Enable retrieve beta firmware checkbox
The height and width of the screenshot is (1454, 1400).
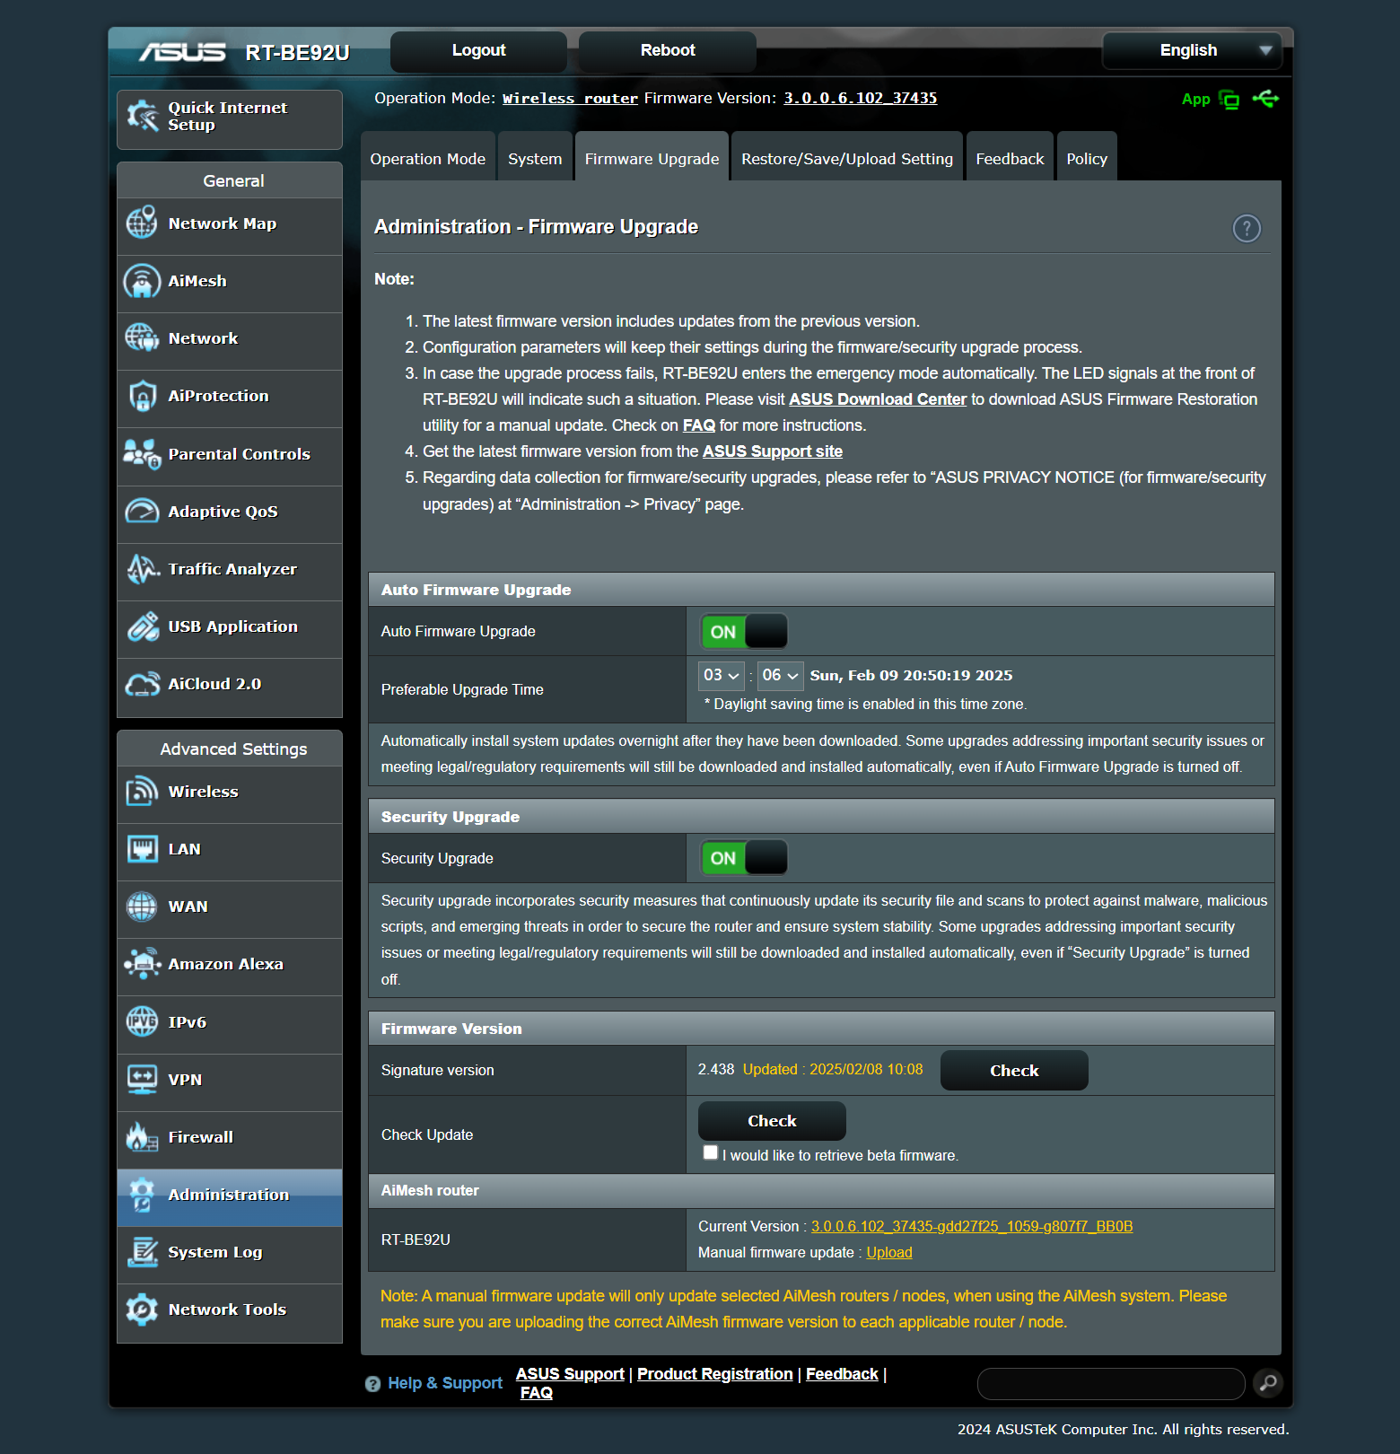coord(711,1152)
